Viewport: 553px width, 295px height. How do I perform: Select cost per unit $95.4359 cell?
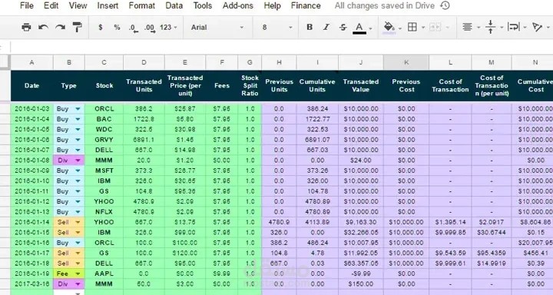492,254
